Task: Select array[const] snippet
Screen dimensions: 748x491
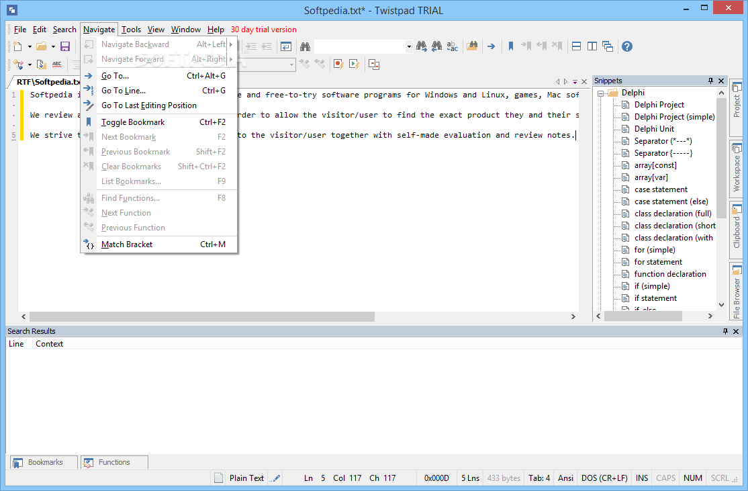Action: pyautogui.click(x=655, y=165)
